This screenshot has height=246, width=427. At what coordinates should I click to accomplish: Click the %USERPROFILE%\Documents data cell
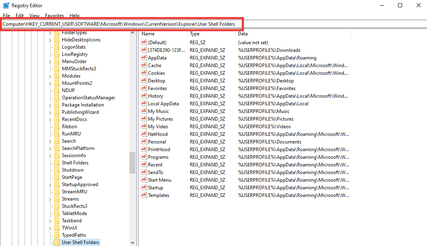click(x=270, y=142)
